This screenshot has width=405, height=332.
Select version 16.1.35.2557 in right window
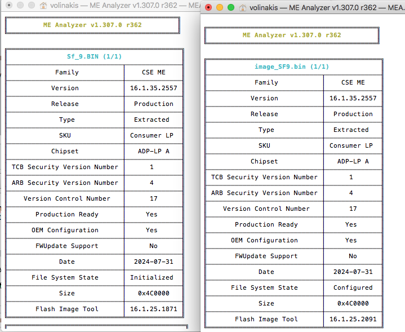[353, 98]
